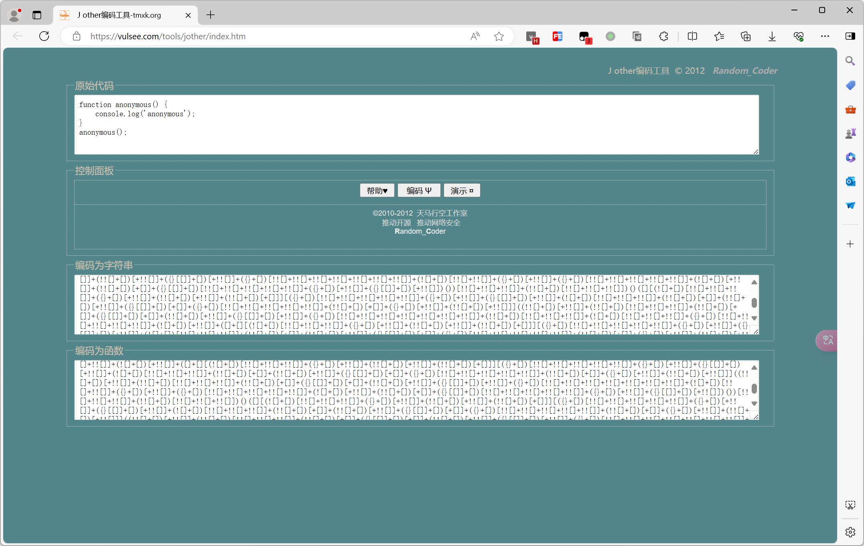This screenshot has height=546, width=864.
Task: Open Favorites from the toolbar star icon
Action: point(720,36)
